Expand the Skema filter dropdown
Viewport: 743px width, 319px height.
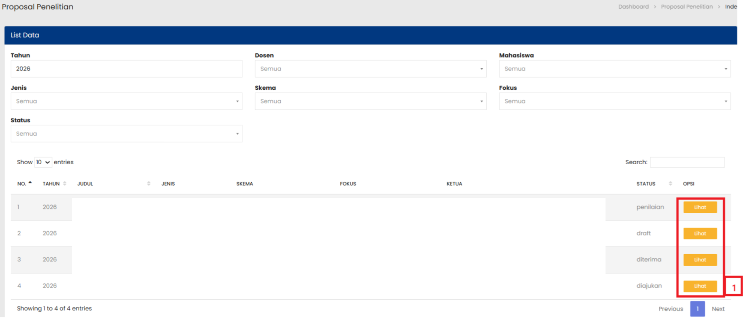(x=370, y=101)
